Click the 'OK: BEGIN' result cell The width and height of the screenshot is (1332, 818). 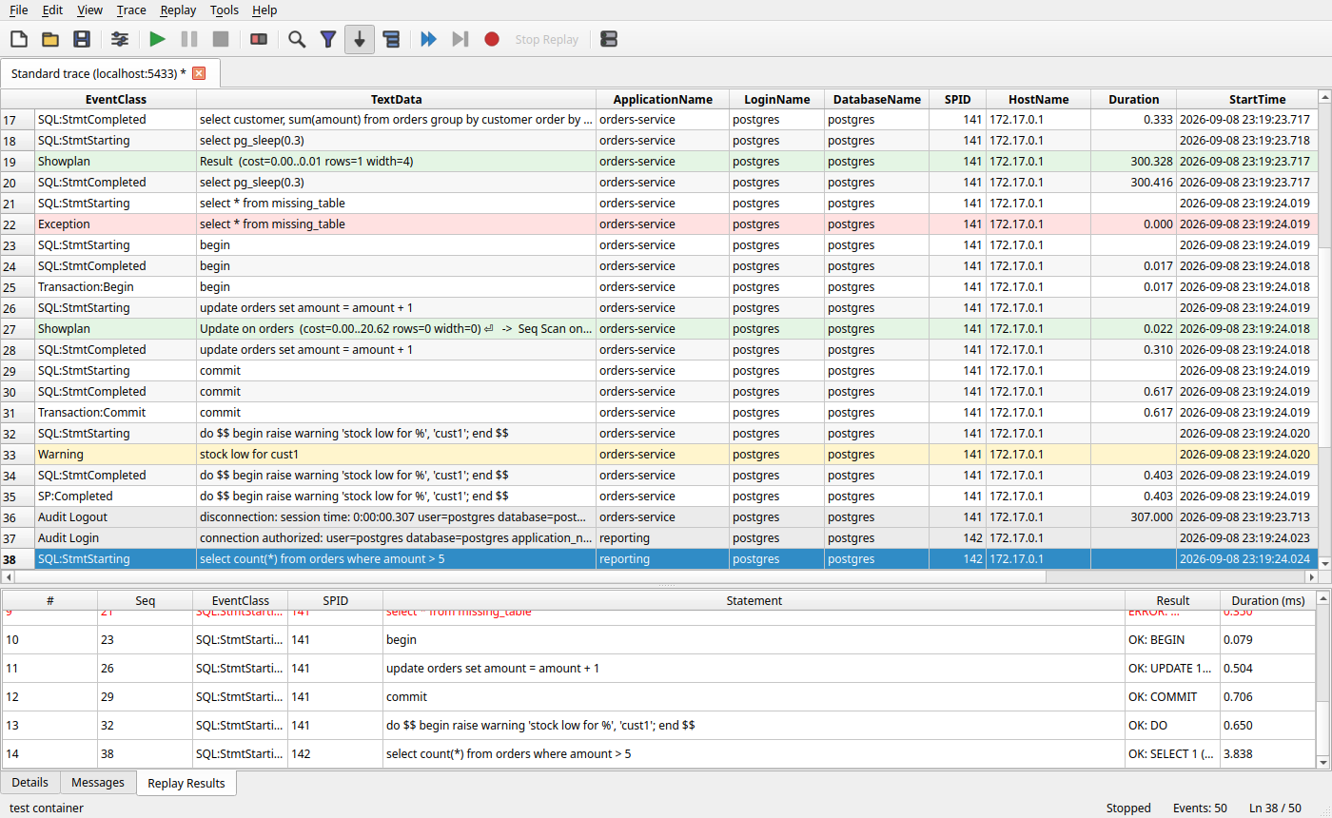1172,640
